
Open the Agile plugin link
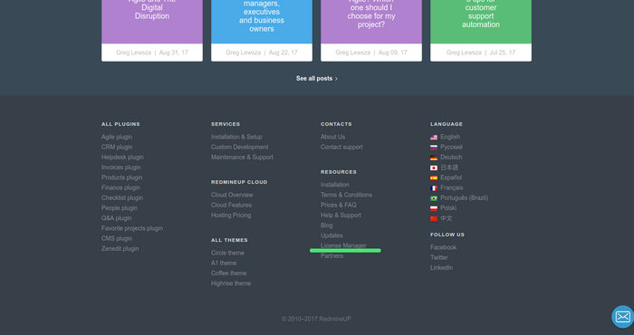(117, 137)
